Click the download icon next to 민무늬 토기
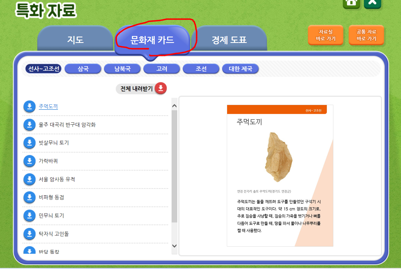Image resolution: width=401 pixels, height=269 pixels. tap(29, 216)
